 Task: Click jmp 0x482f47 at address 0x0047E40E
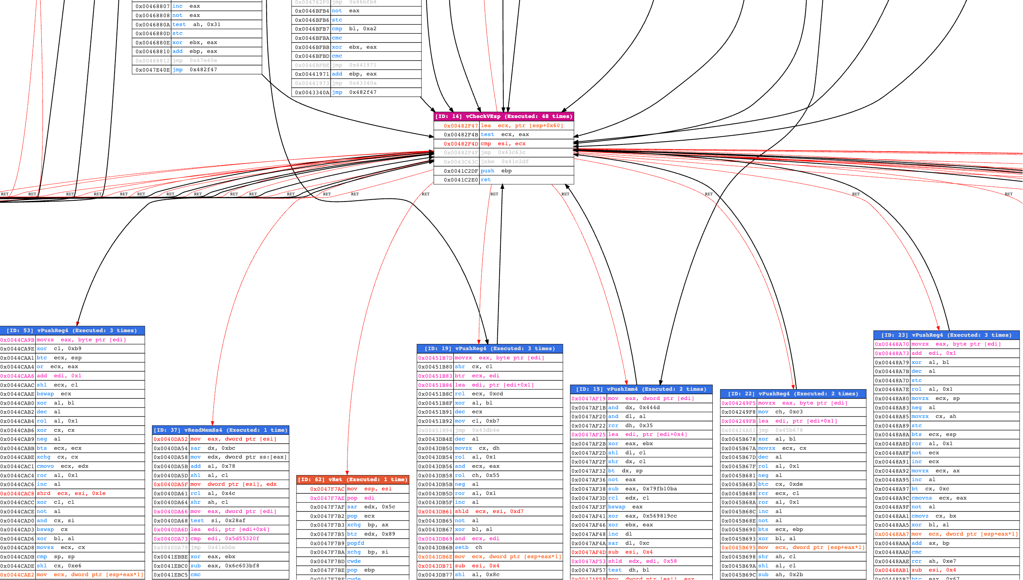pyautogui.click(x=197, y=70)
